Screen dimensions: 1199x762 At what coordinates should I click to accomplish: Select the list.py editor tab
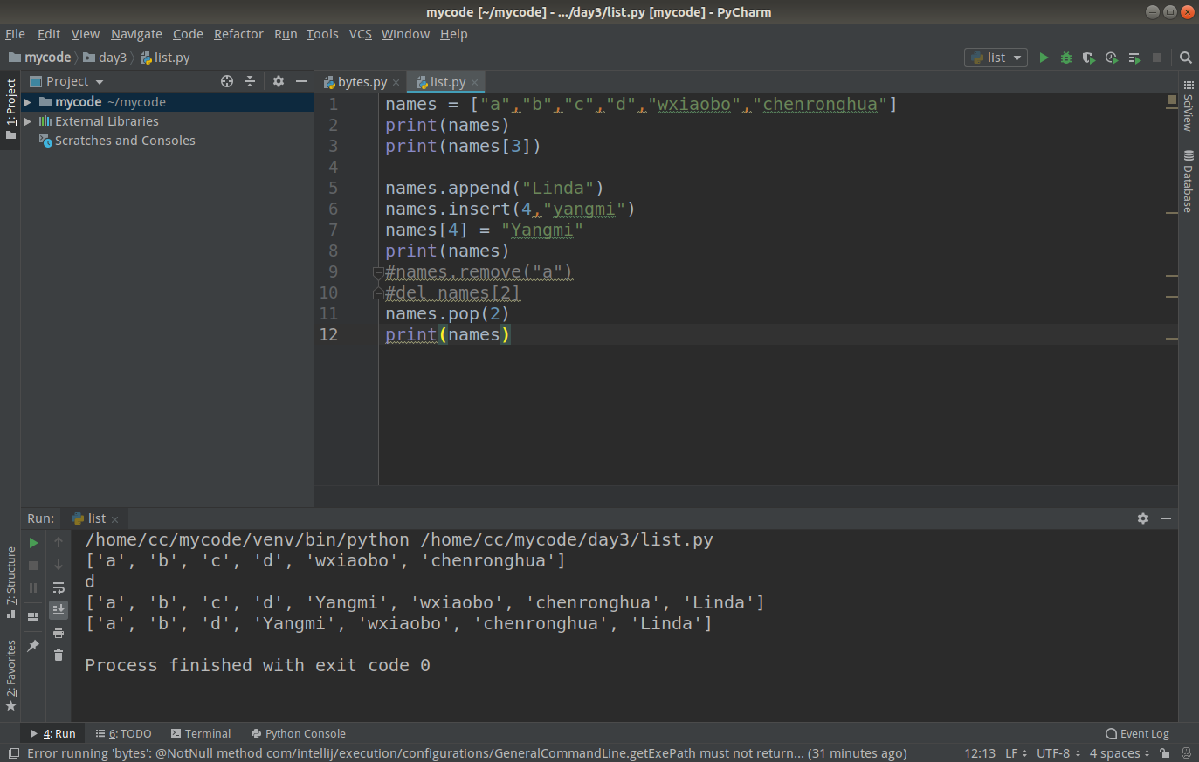(x=447, y=82)
